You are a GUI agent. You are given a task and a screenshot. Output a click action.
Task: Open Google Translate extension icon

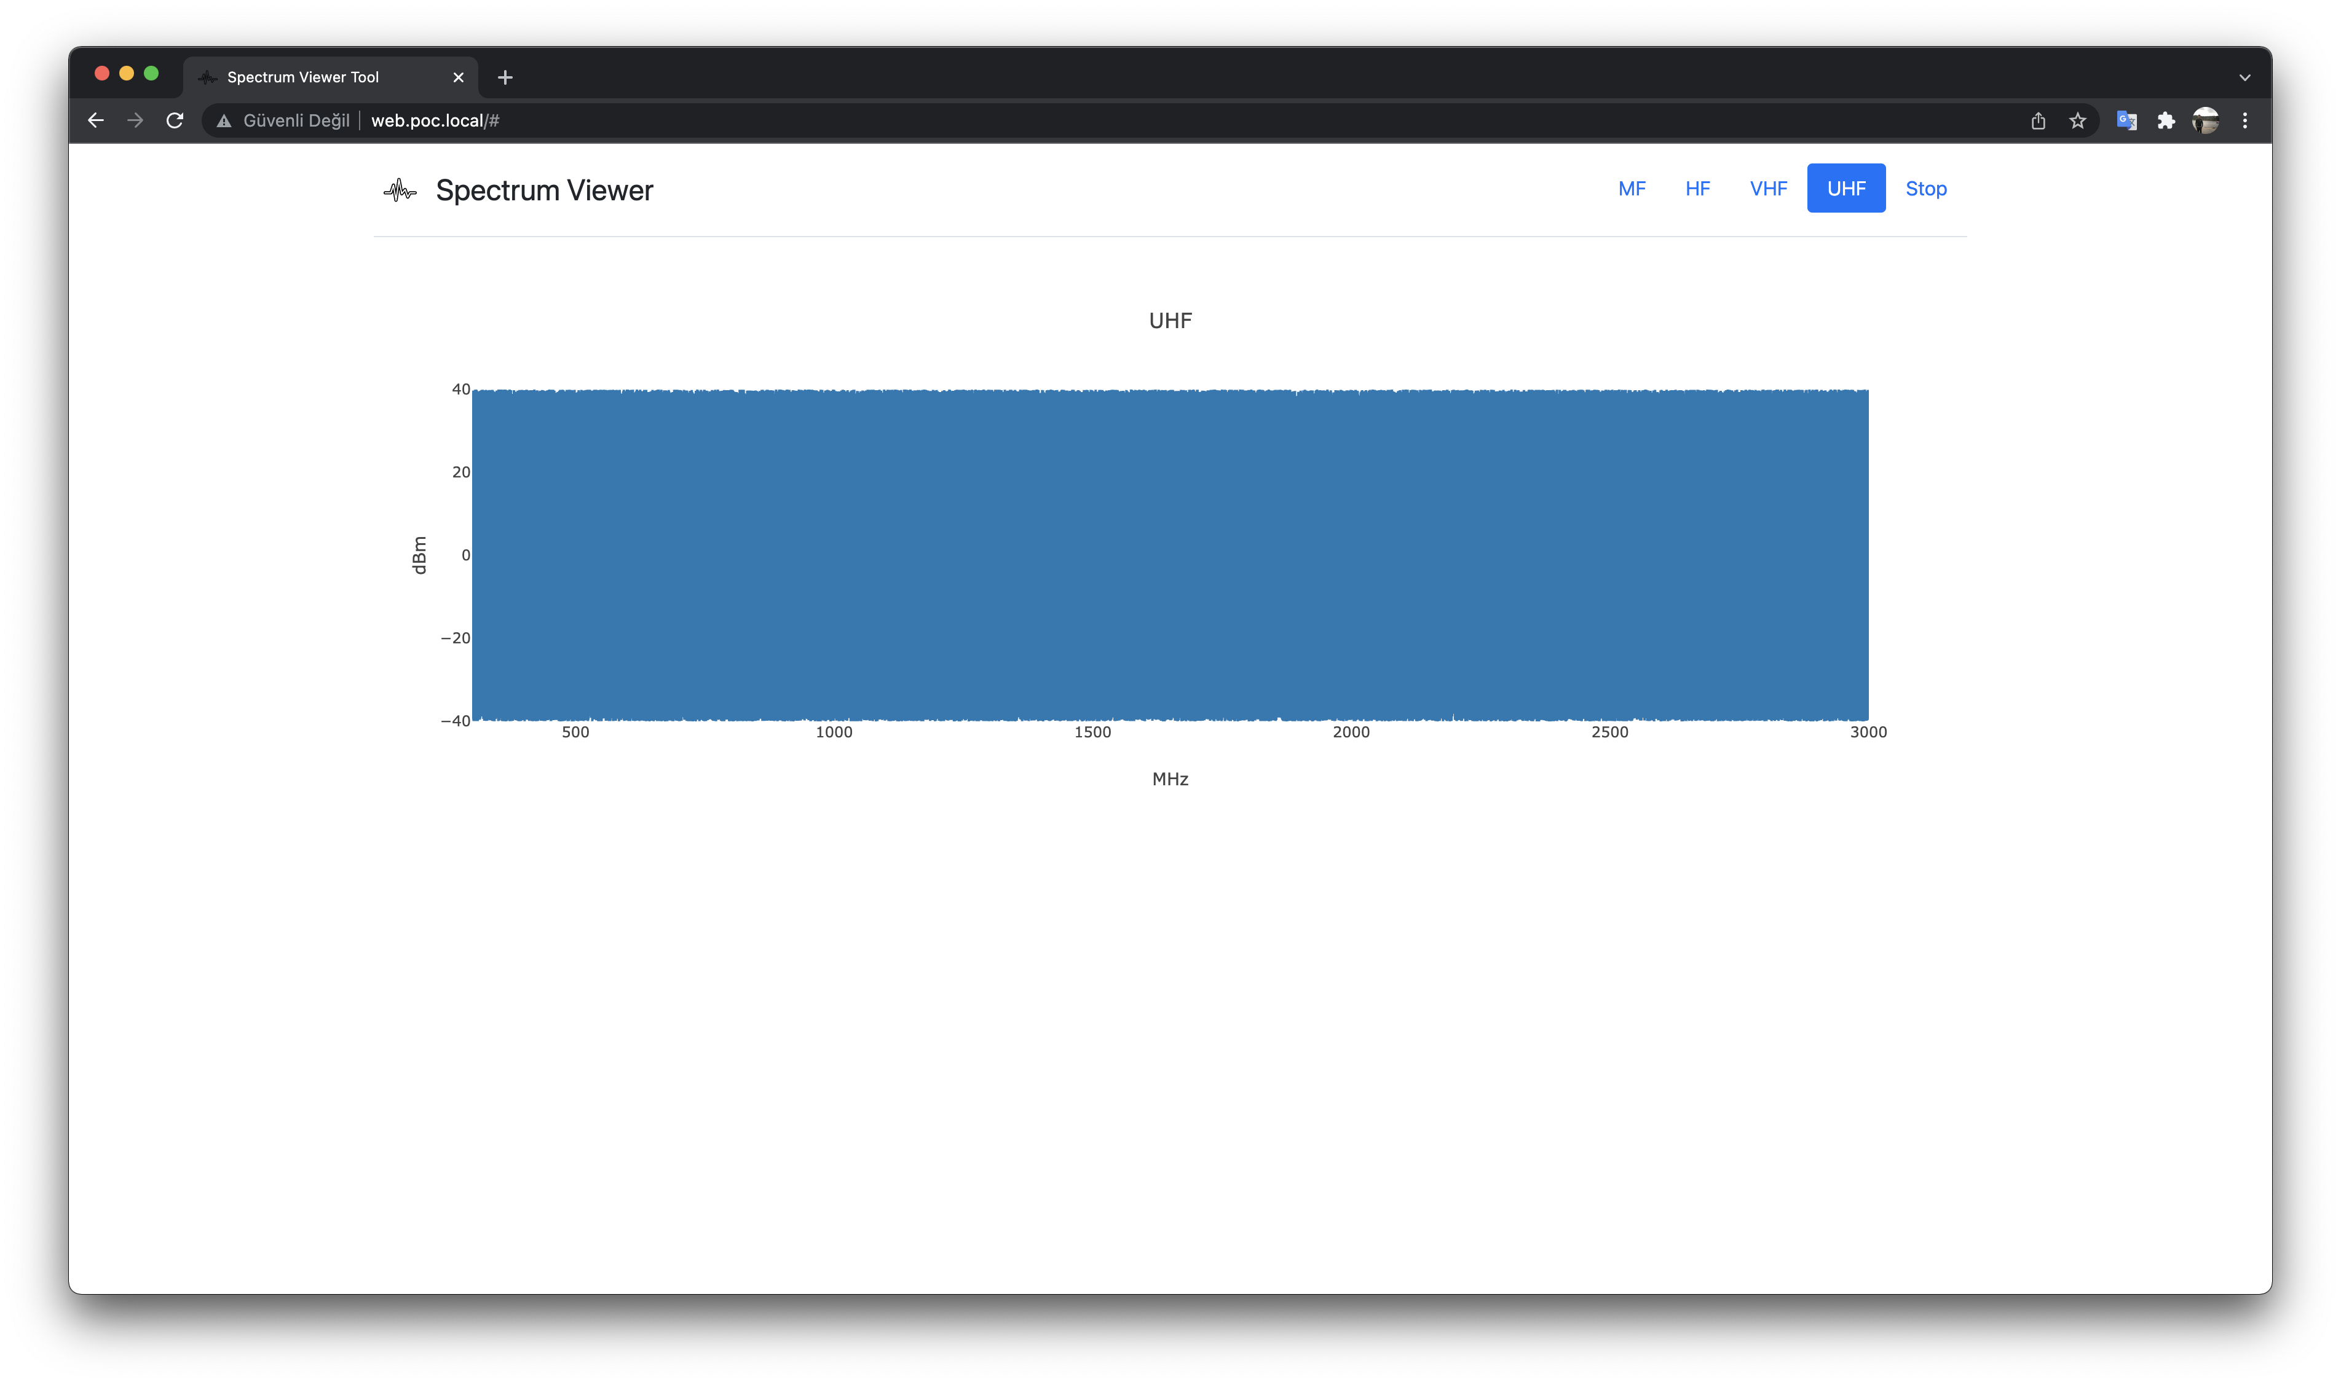tap(2126, 120)
